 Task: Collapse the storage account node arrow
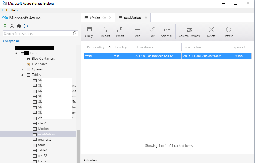point(16,53)
